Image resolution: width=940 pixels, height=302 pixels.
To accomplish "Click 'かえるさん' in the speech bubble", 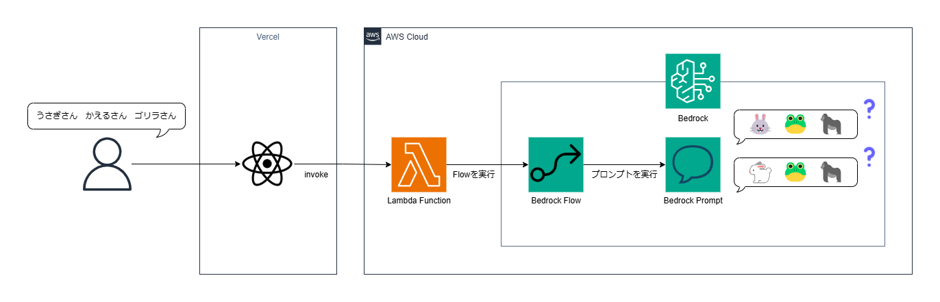I will [106, 116].
